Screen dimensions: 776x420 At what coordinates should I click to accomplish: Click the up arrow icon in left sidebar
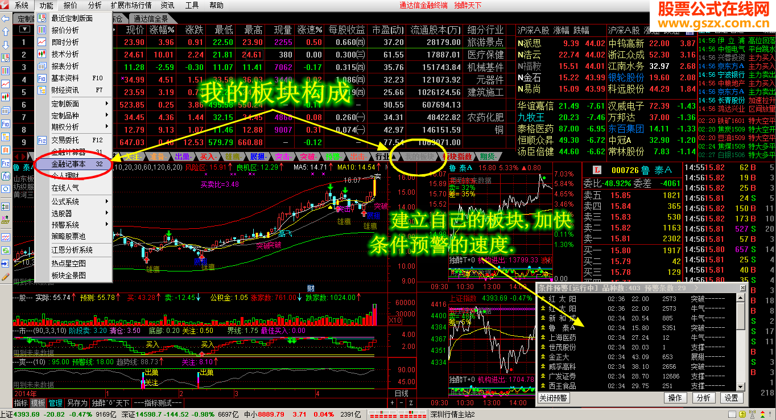(5, 32)
